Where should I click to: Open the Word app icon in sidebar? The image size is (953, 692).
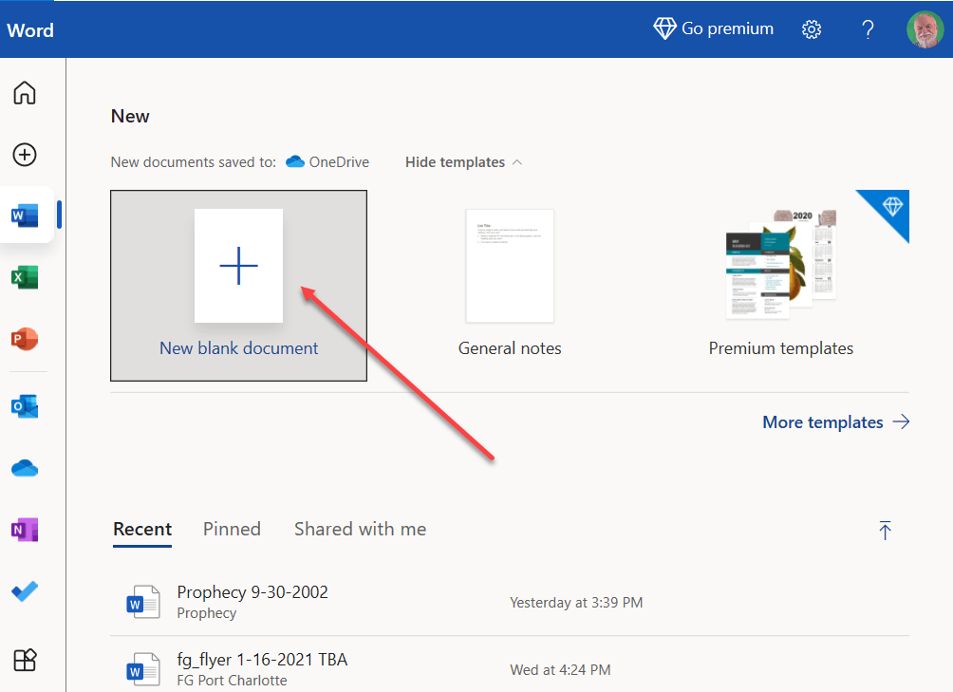coord(25,215)
